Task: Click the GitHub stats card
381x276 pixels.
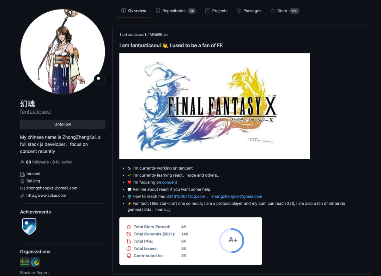Action: pyautogui.click(x=190, y=241)
